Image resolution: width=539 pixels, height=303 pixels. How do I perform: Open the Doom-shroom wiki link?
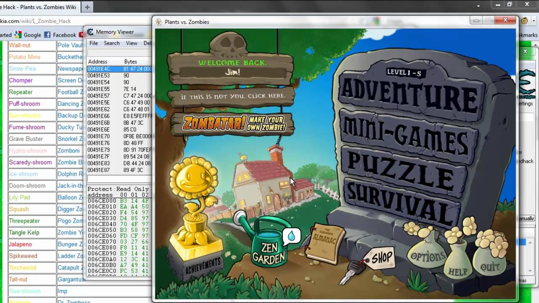point(27,186)
